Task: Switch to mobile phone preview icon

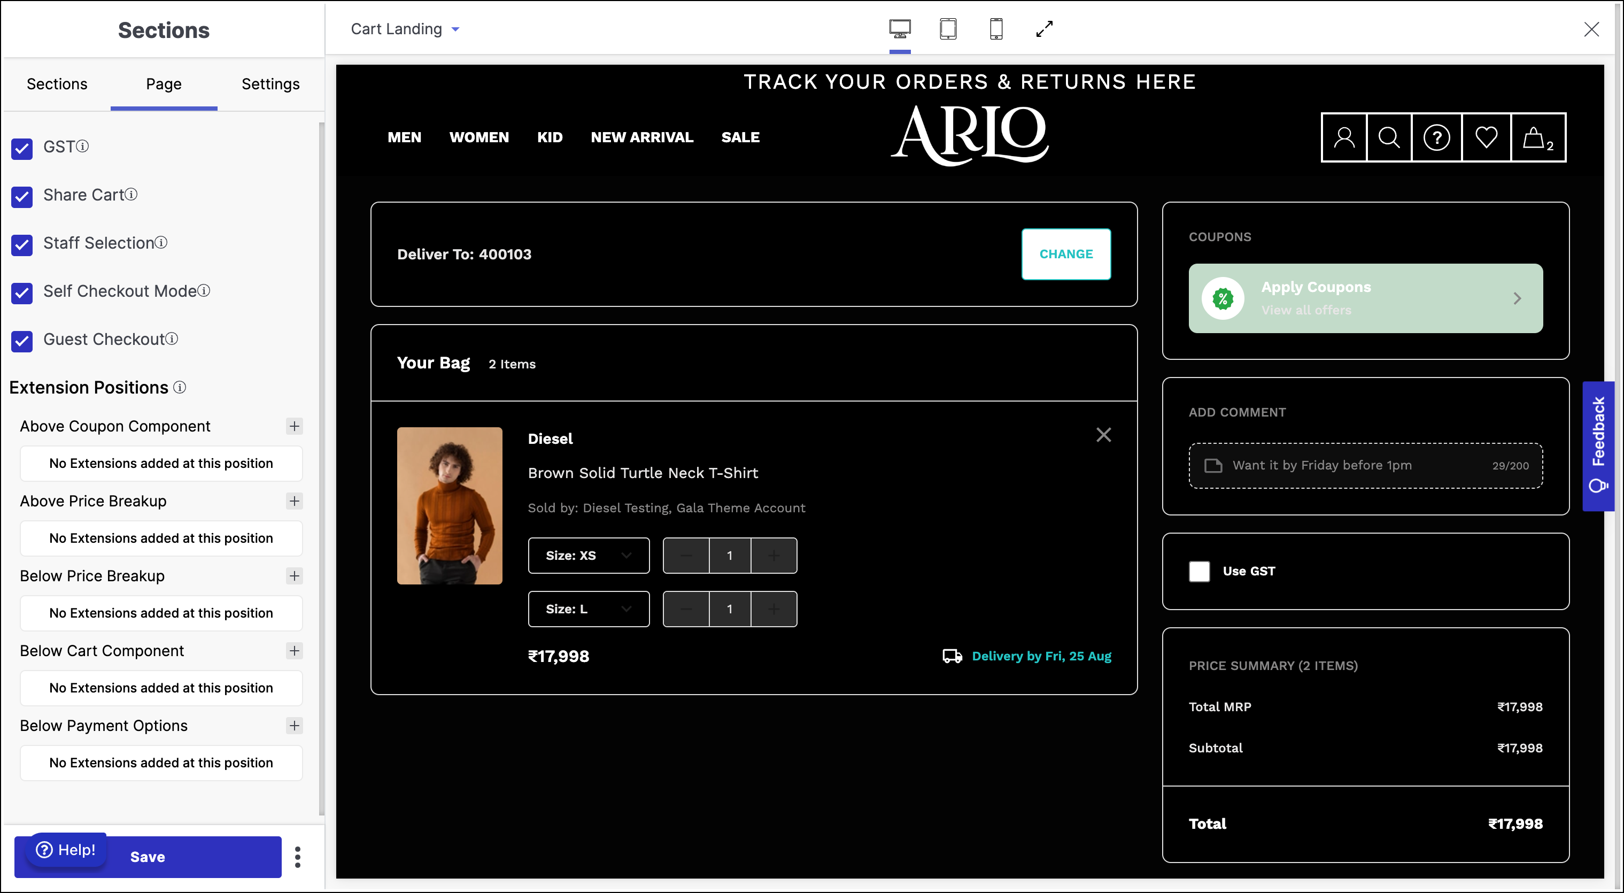Action: click(996, 29)
